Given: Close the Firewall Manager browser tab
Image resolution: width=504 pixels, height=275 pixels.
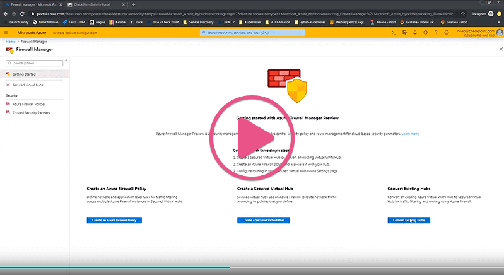Looking at the screenshot, I should (61, 4).
